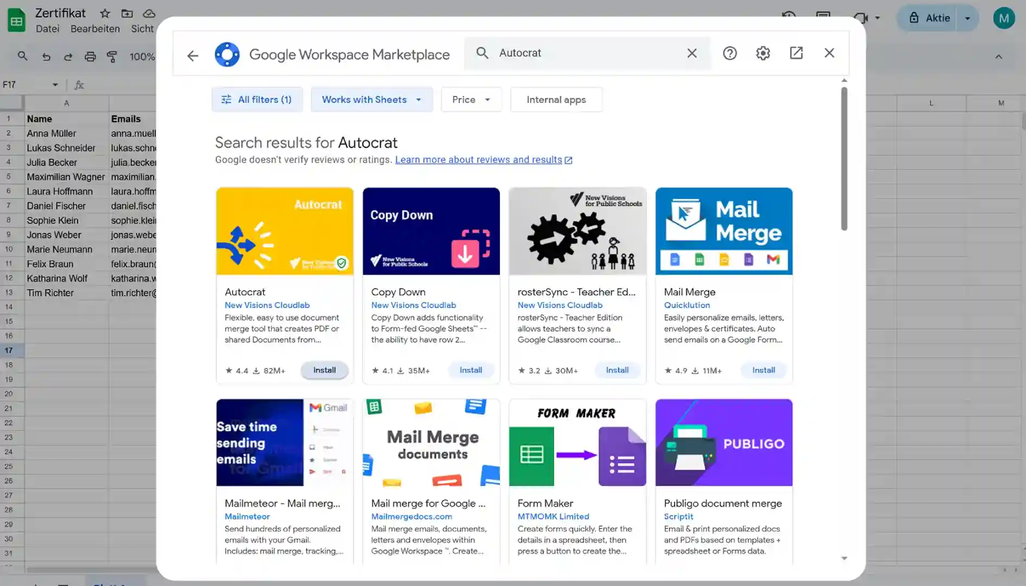1026x586 pixels.
Task: Redo the last action in Sheets
Action: 68,56
